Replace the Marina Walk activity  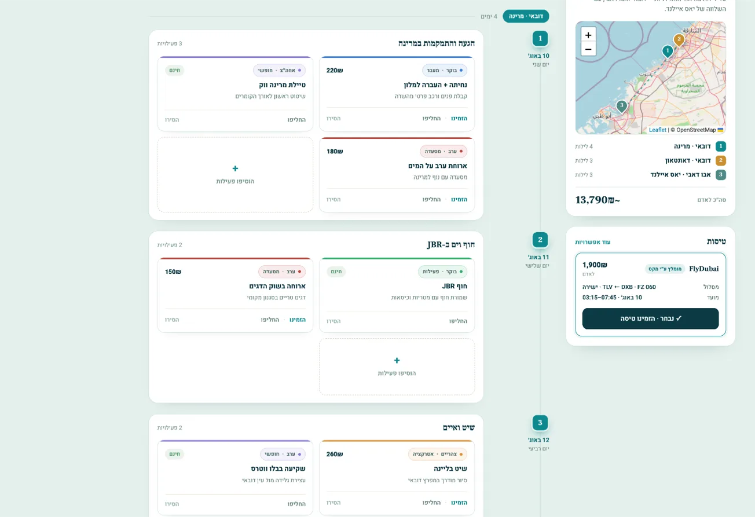pyautogui.click(x=296, y=120)
